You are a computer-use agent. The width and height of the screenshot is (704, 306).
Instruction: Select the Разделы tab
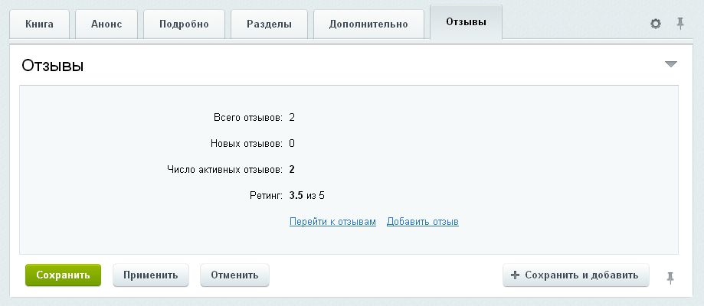270,24
